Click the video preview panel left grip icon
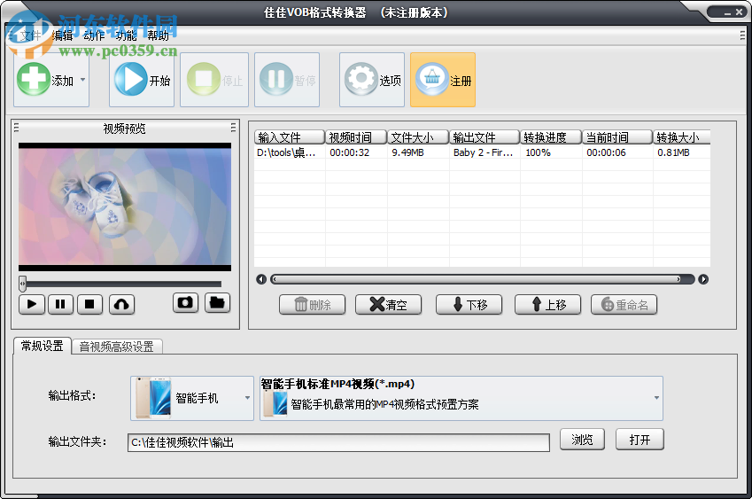 pos(16,127)
